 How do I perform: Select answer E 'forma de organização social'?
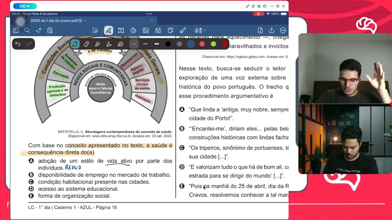[70, 196]
